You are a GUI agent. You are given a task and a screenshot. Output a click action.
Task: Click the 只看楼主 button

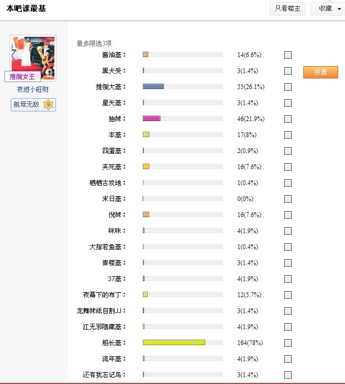click(x=287, y=9)
